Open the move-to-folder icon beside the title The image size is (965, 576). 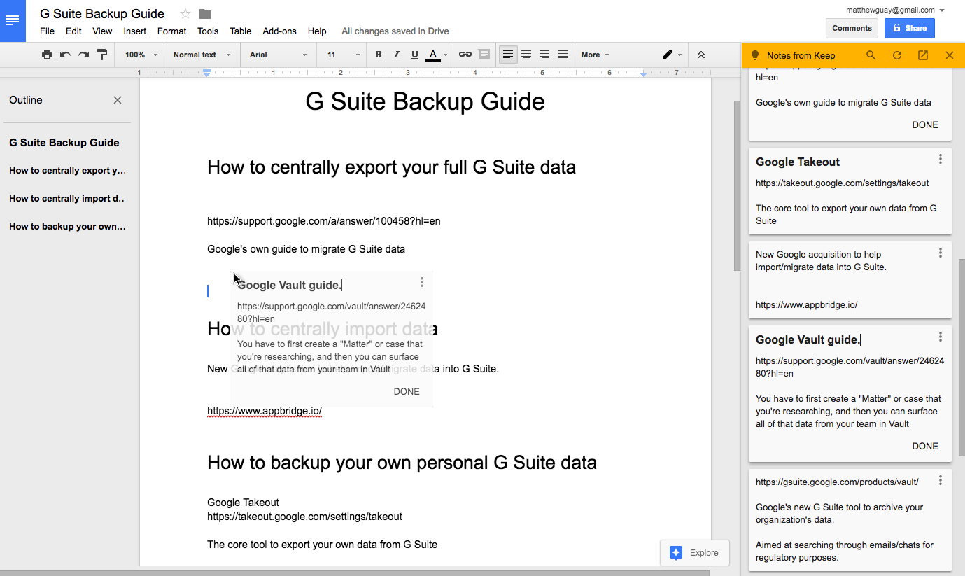[x=205, y=14]
